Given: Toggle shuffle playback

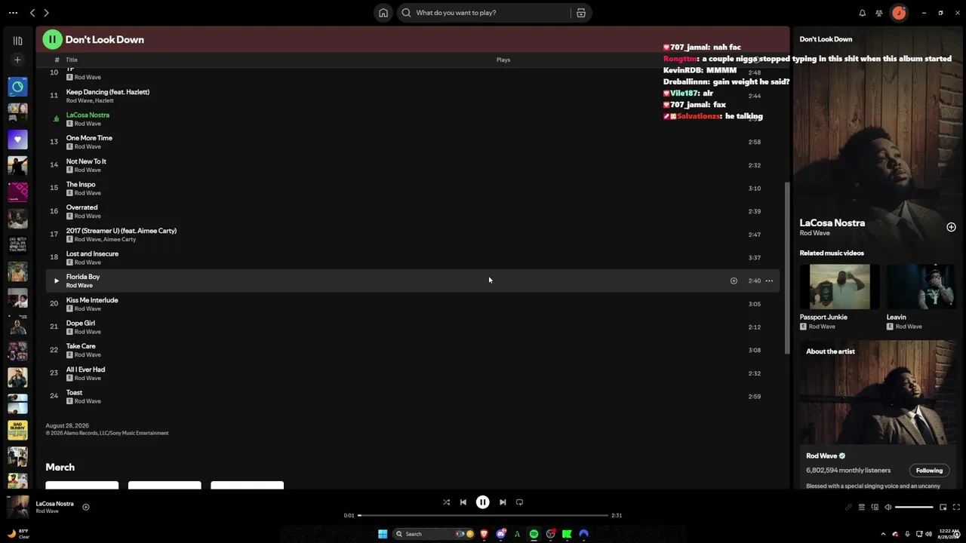Looking at the screenshot, I should (x=446, y=502).
